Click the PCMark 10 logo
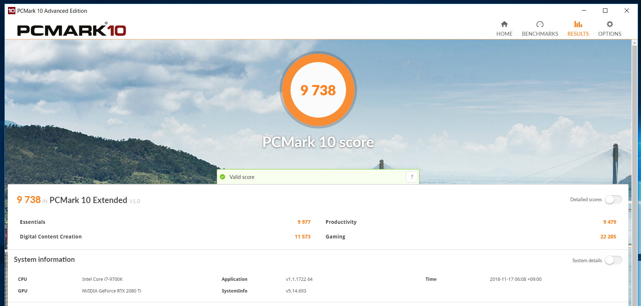Screen dimensions: 641x306 pos(72,30)
